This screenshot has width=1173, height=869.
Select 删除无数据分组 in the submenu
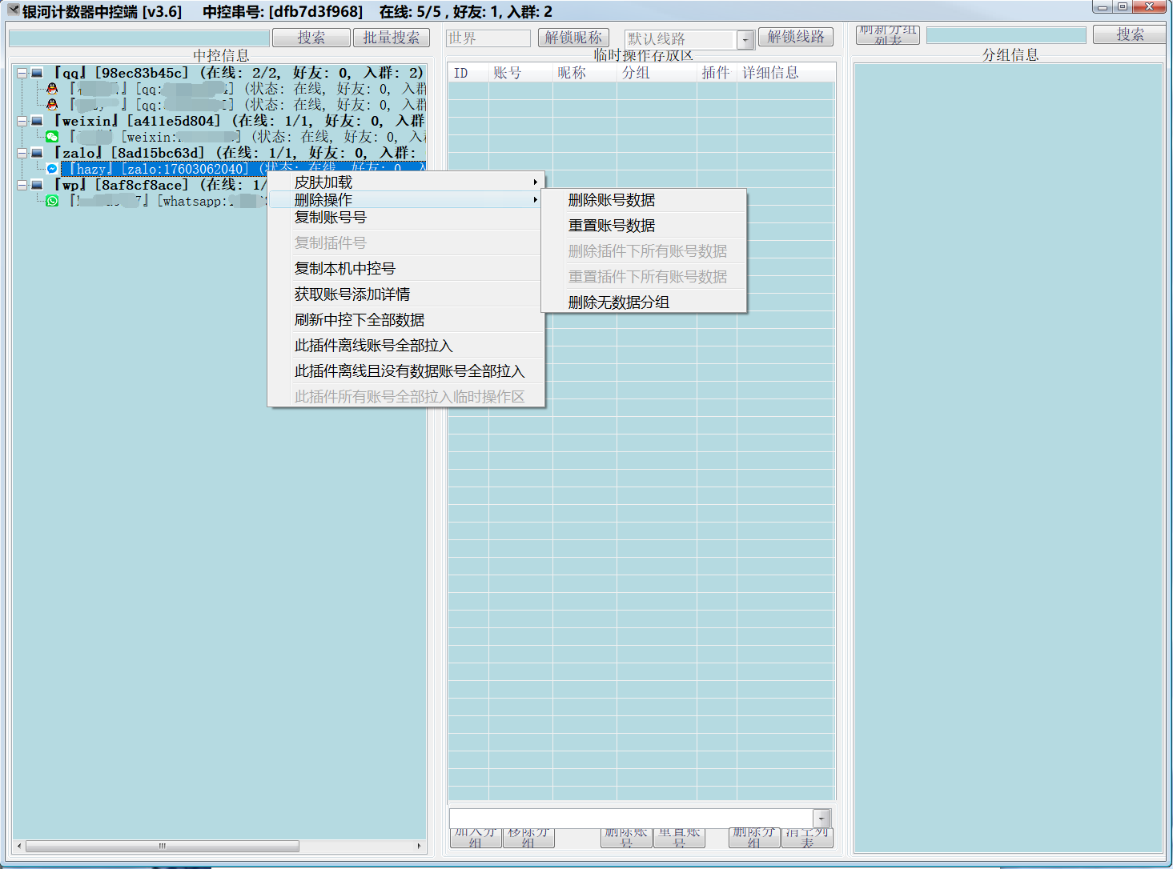(618, 302)
